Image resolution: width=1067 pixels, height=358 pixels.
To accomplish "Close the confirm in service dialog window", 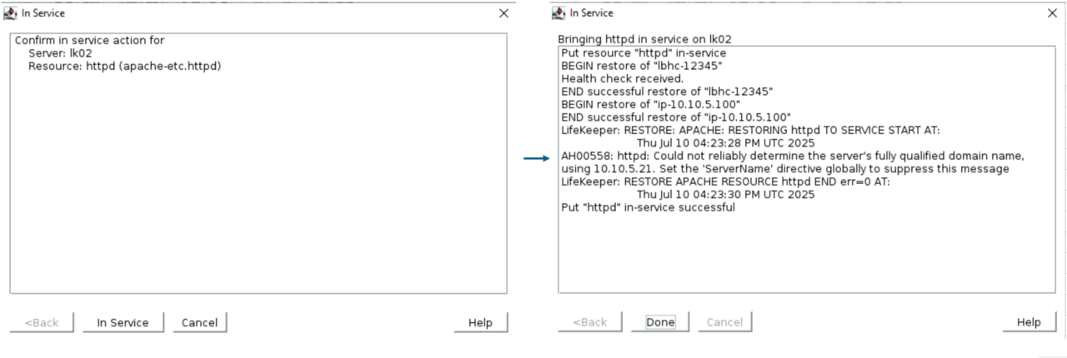I will click(x=503, y=13).
